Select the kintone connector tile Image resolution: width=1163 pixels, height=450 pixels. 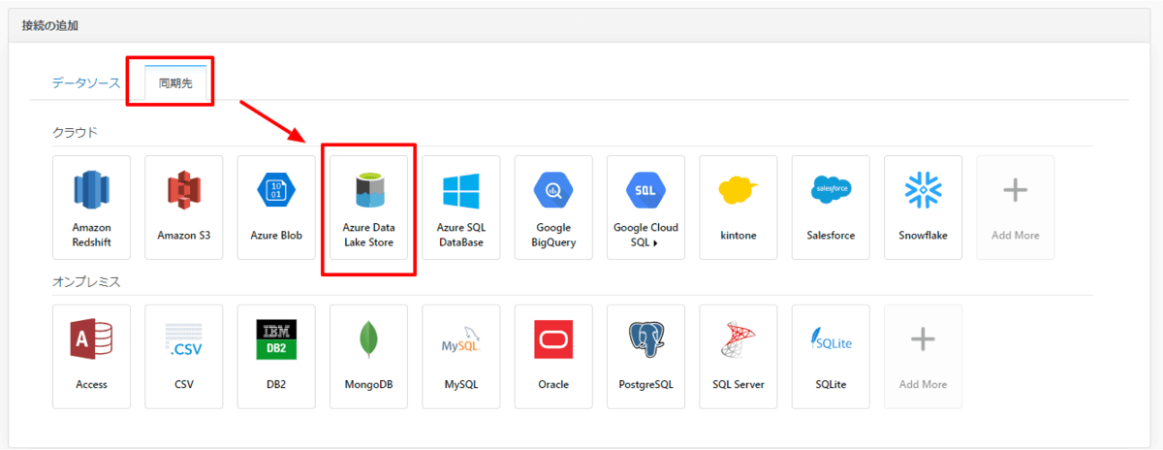739,208
